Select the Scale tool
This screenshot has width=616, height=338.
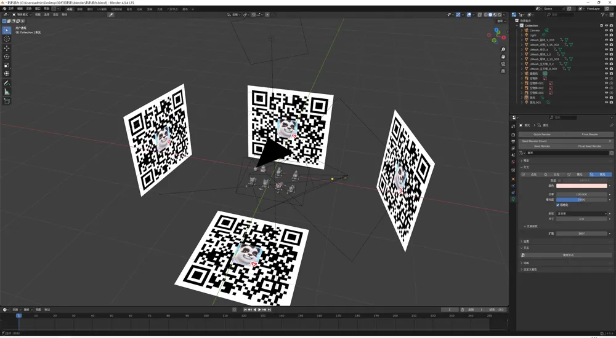(x=7, y=65)
